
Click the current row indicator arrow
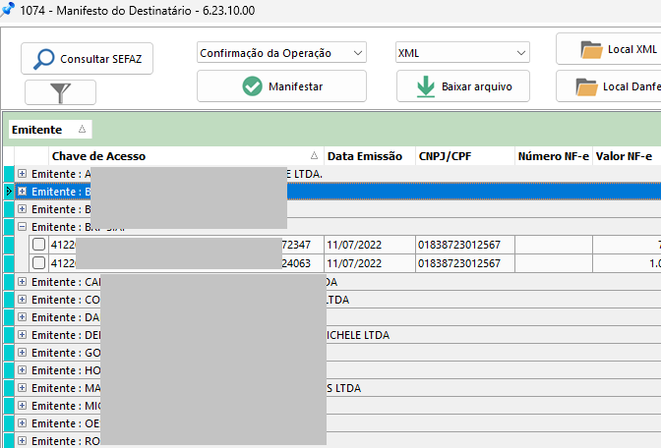9,192
